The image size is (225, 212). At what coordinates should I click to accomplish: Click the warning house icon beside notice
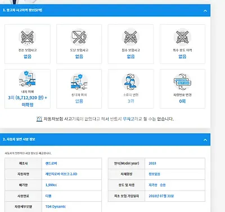click(39, 119)
